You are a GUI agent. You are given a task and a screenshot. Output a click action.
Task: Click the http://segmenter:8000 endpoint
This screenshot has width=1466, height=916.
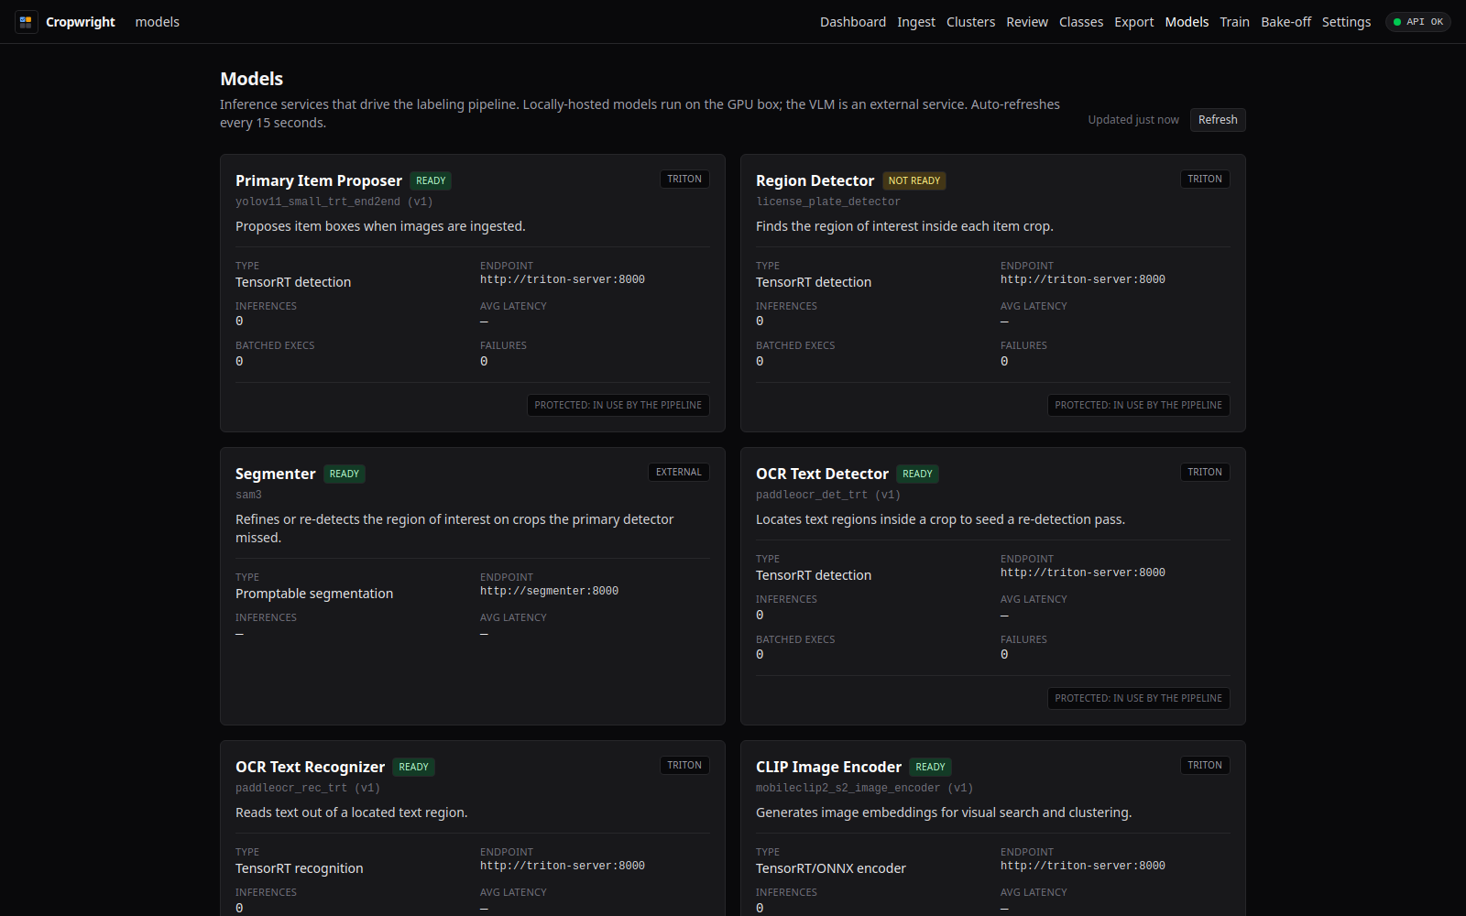point(550,592)
